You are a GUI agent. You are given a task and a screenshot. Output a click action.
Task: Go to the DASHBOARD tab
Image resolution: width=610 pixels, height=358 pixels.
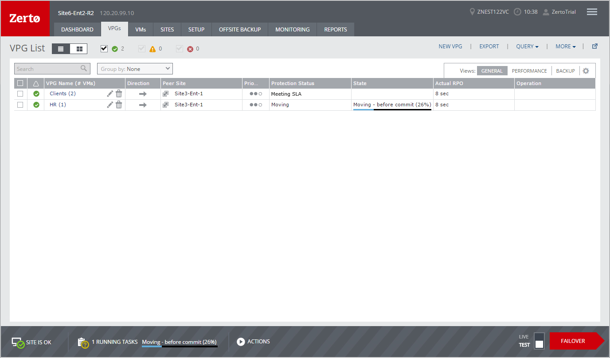click(x=77, y=29)
